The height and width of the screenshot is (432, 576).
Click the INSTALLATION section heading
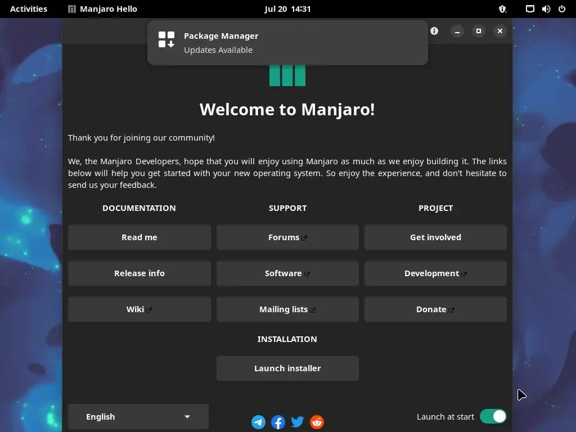tap(287, 339)
